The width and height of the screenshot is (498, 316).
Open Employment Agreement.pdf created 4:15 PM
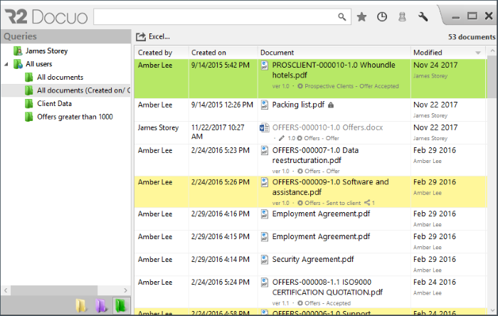[321, 237]
